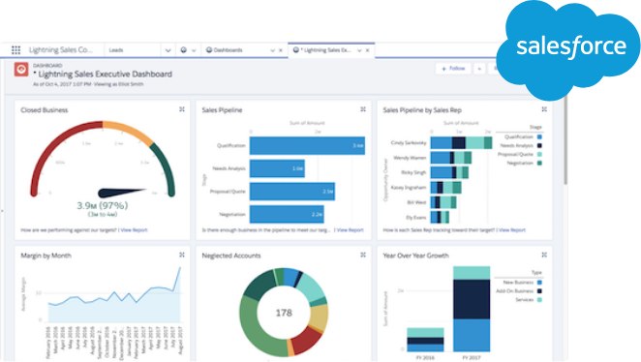Click the Negotiation bar in Sales Pipeline
The width and height of the screenshot is (641, 362).
(287, 214)
